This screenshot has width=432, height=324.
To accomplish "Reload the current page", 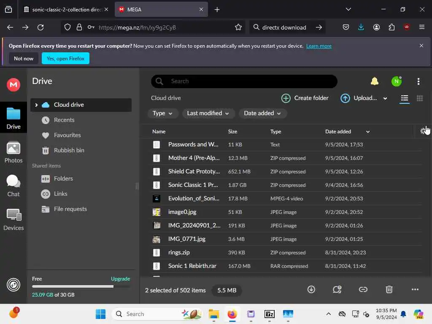I will 40,27.
